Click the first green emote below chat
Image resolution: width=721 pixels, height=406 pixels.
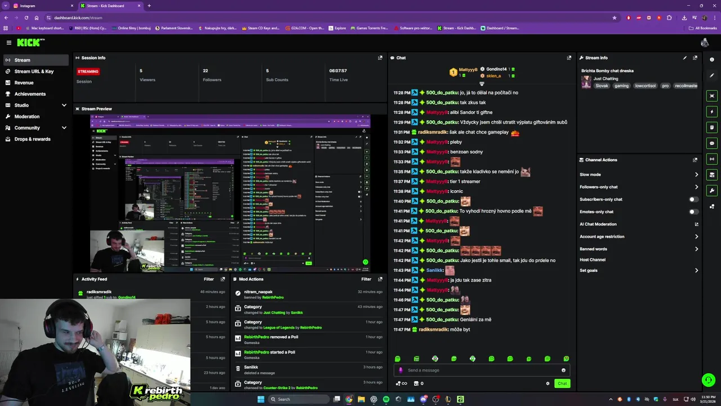(398, 359)
